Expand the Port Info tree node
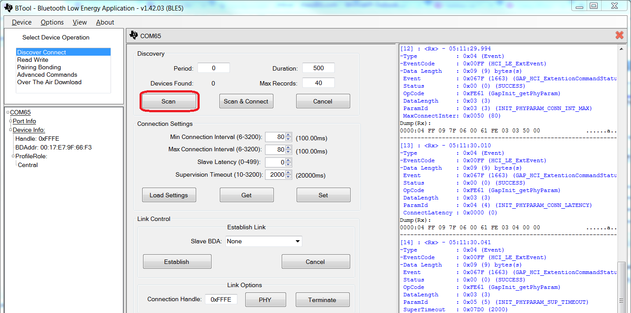 click(11, 121)
